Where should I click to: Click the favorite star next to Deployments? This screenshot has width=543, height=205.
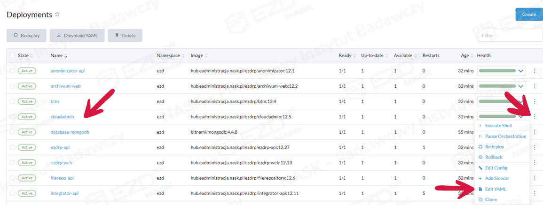point(57,15)
